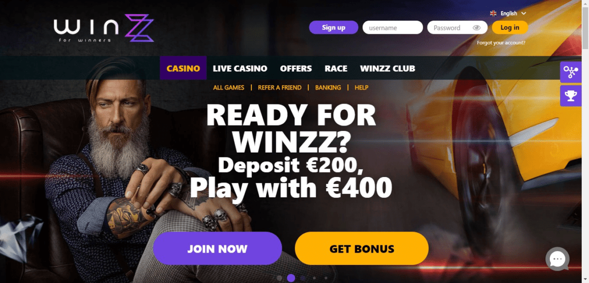
Task: Click the page vertical scrollbar thumb
Action: 585,27
